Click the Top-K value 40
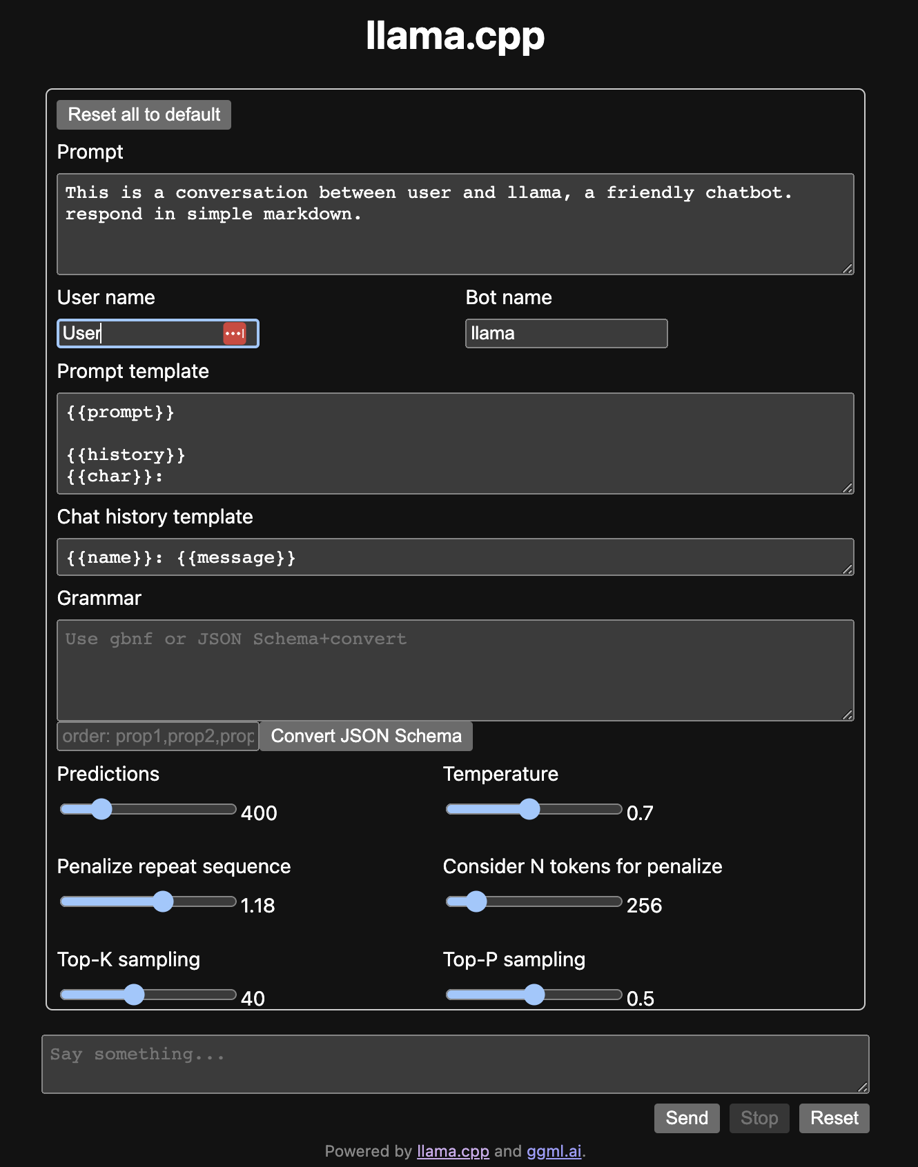Viewport: 918px width, 1167px height. point(253,999)
